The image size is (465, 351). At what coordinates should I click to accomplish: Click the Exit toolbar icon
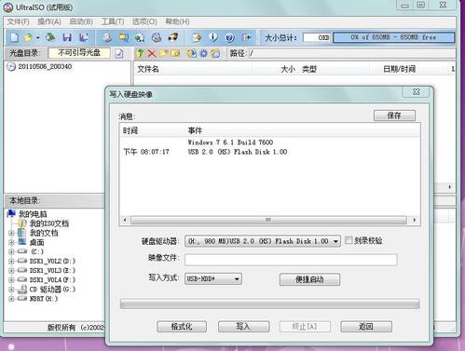pyautogui.click(x=246, y=37)
